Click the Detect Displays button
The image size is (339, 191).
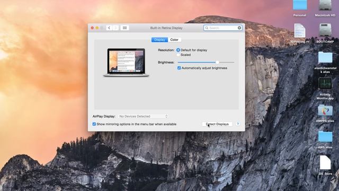(217, 124)
